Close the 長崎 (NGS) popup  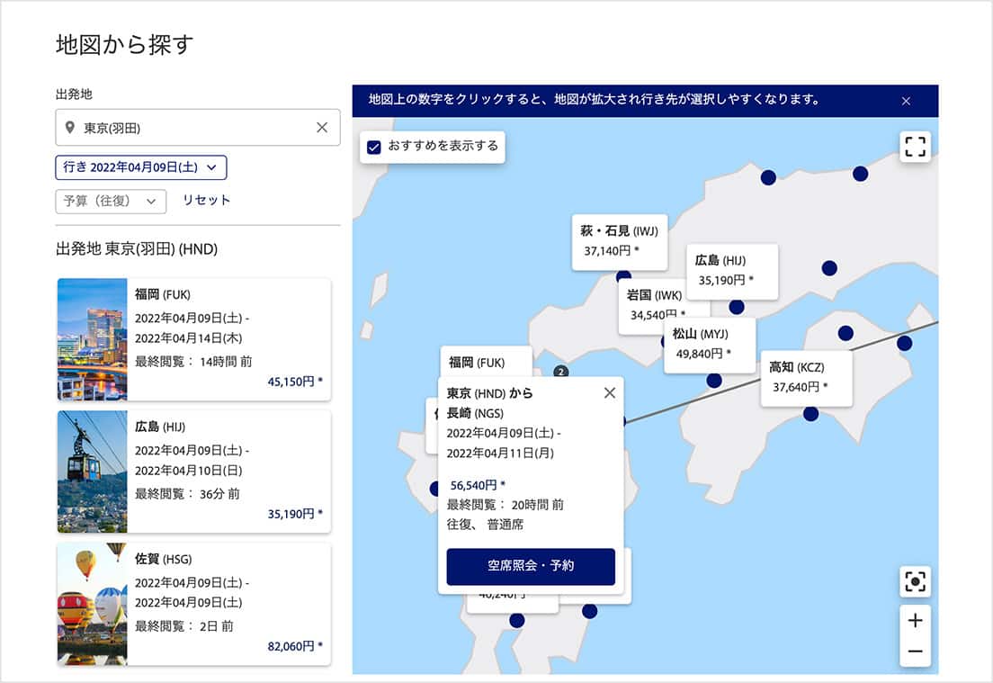click(x=610, y=392)
